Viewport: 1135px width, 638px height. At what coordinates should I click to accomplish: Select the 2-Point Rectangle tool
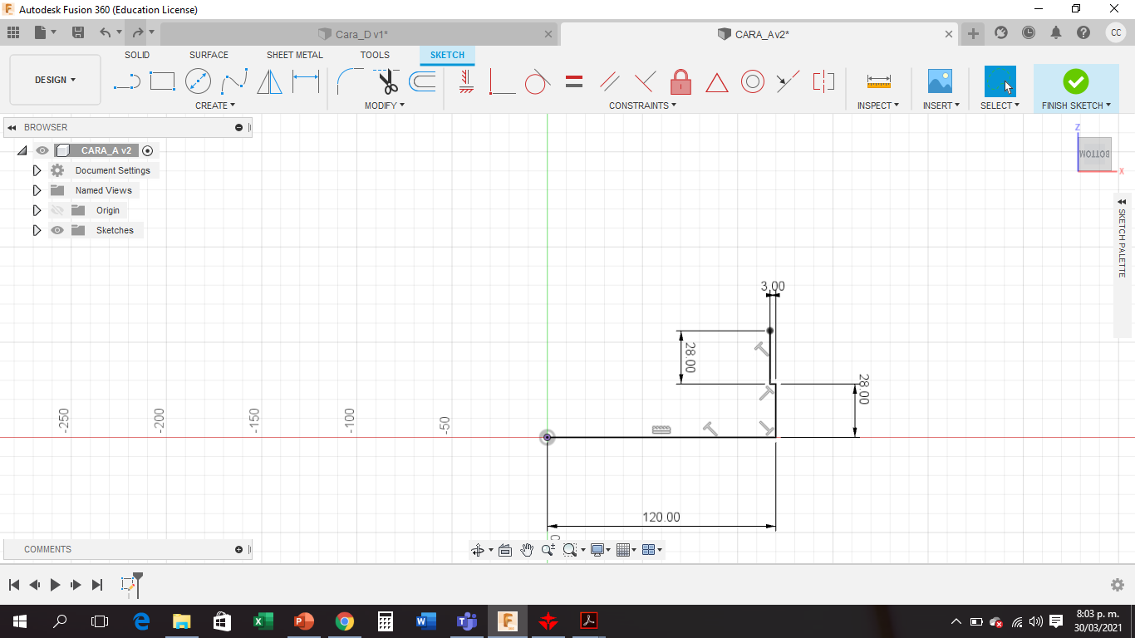coord(162,81)
